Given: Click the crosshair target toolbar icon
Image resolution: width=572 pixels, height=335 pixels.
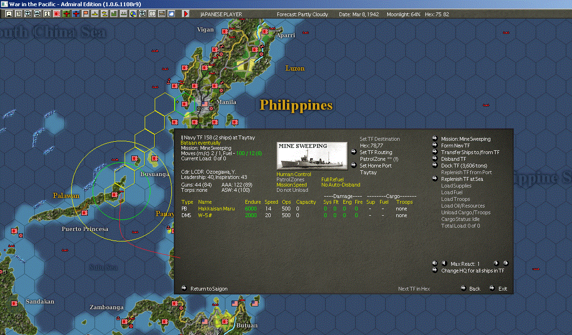Looking at the screenshot, I should (143, 14).
